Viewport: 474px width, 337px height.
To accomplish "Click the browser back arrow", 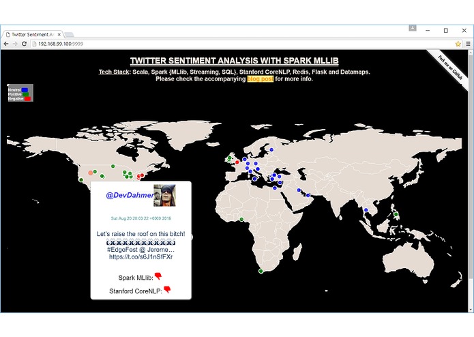I will click(x=5, y=44).
